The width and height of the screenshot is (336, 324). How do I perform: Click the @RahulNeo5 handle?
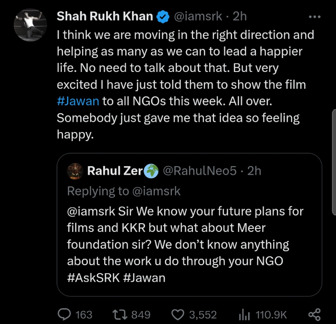tap(200, 170)
